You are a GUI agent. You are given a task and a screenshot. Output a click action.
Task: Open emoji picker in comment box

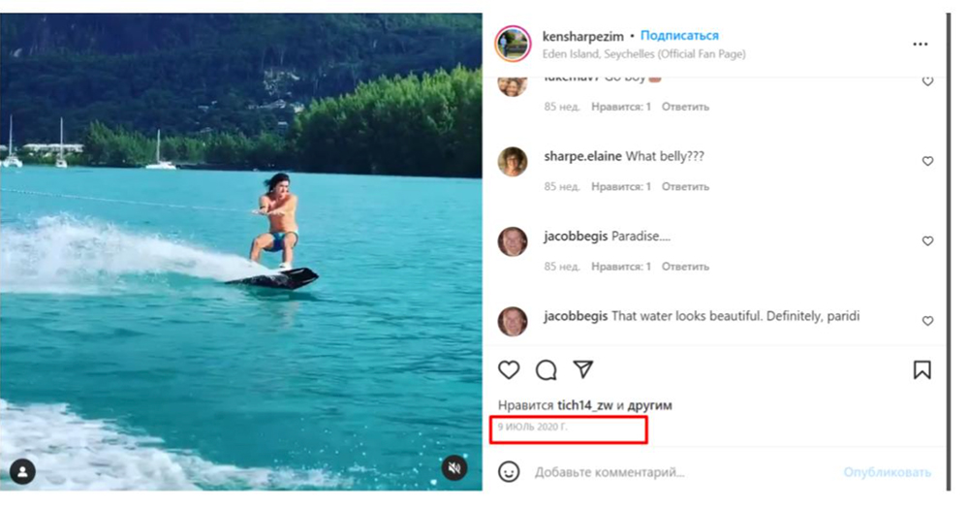509,472
